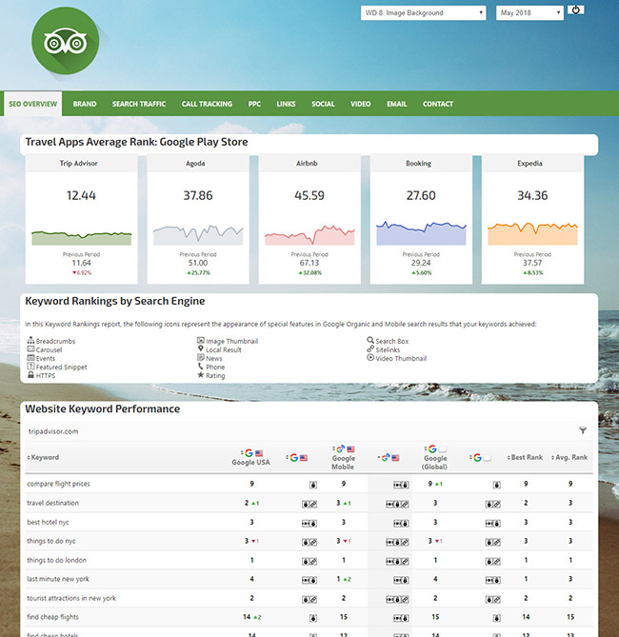The width and height of the screenshot is (619, 637).
Task: Click Trip Advisor rank sparkline chart
Action: coord(81,238)
